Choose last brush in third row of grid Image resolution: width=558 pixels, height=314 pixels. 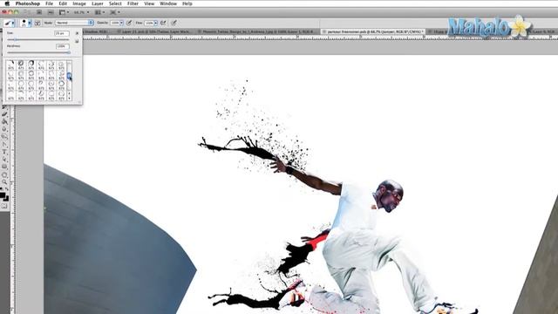(62, 85)
